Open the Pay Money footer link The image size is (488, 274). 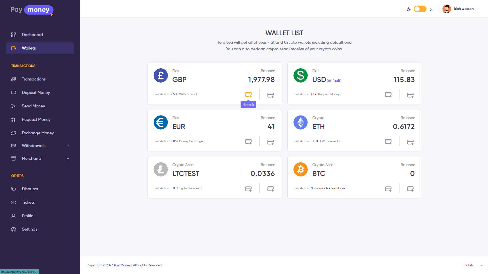click(122, 265)
